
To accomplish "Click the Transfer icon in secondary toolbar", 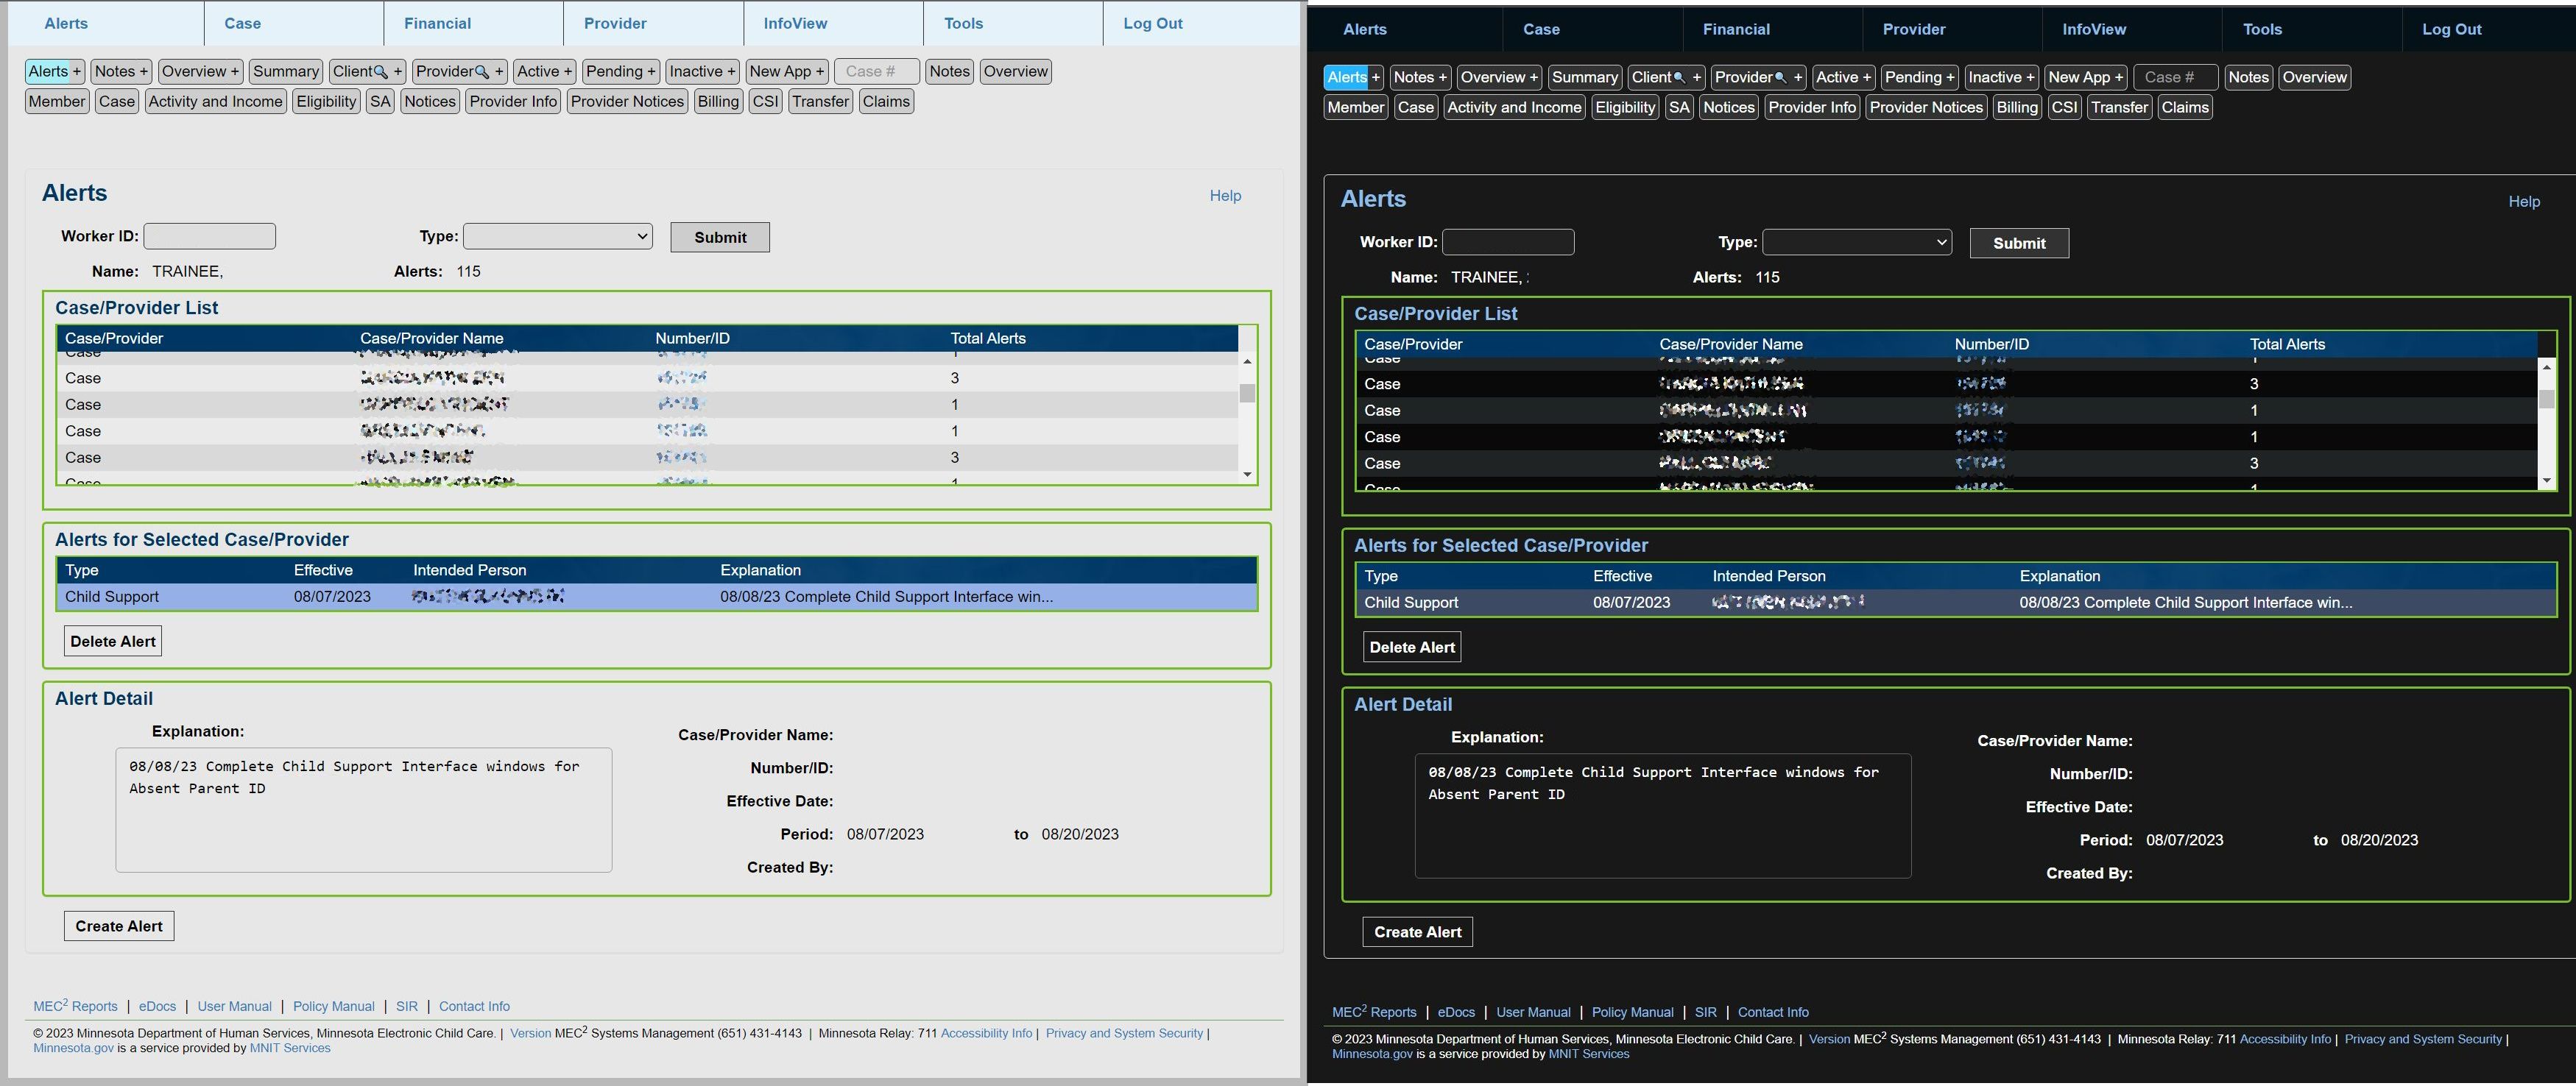I will coord(2117,107).
